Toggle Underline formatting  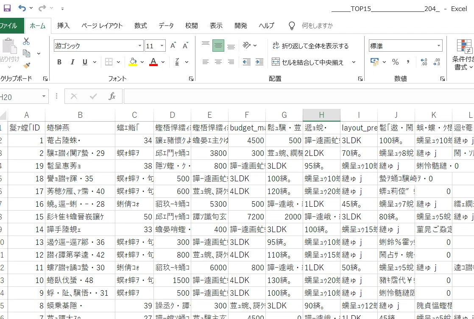(x=85, y=62)
